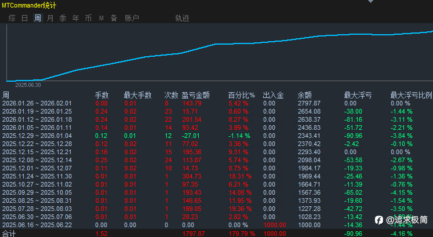This screenshot has height=237, width=433.
Task: Click the max floating loss -81.16
Action: (353, 119)
